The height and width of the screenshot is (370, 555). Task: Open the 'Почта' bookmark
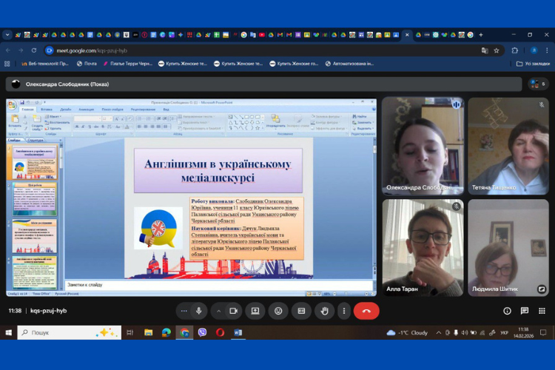click(x=87, y=64)
